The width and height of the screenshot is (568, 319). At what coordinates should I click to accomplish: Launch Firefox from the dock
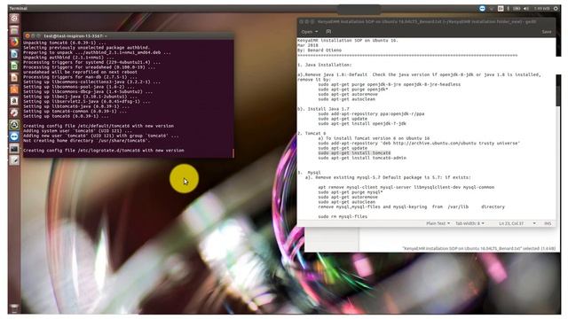(x=14, y=42)
